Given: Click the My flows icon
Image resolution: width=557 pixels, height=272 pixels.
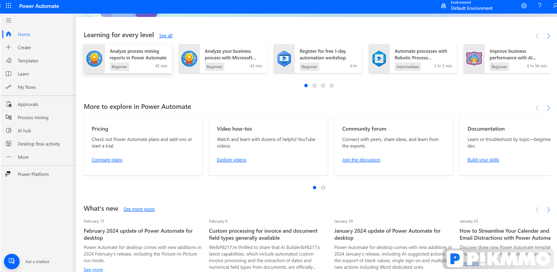Looking at the screenshot, I should pyautogui.click(x=9, y=87).
